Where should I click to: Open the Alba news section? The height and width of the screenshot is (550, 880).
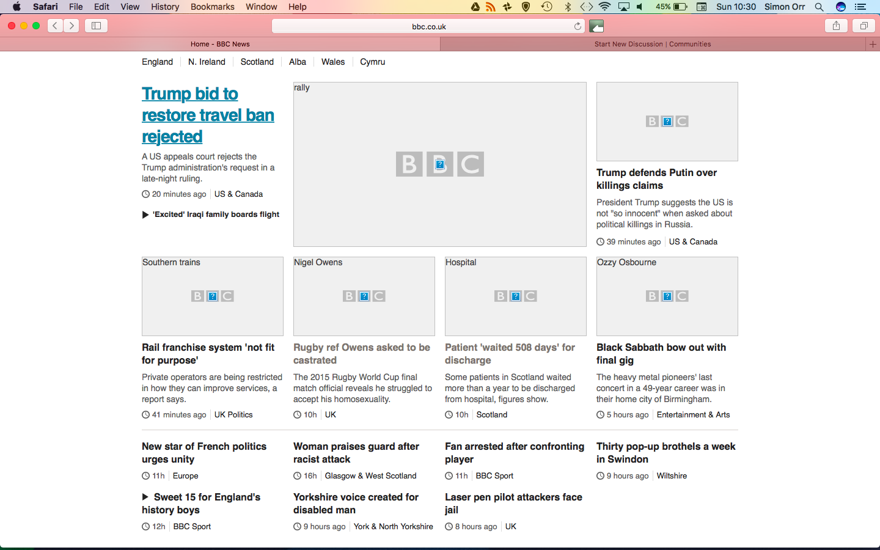(298, 62)
